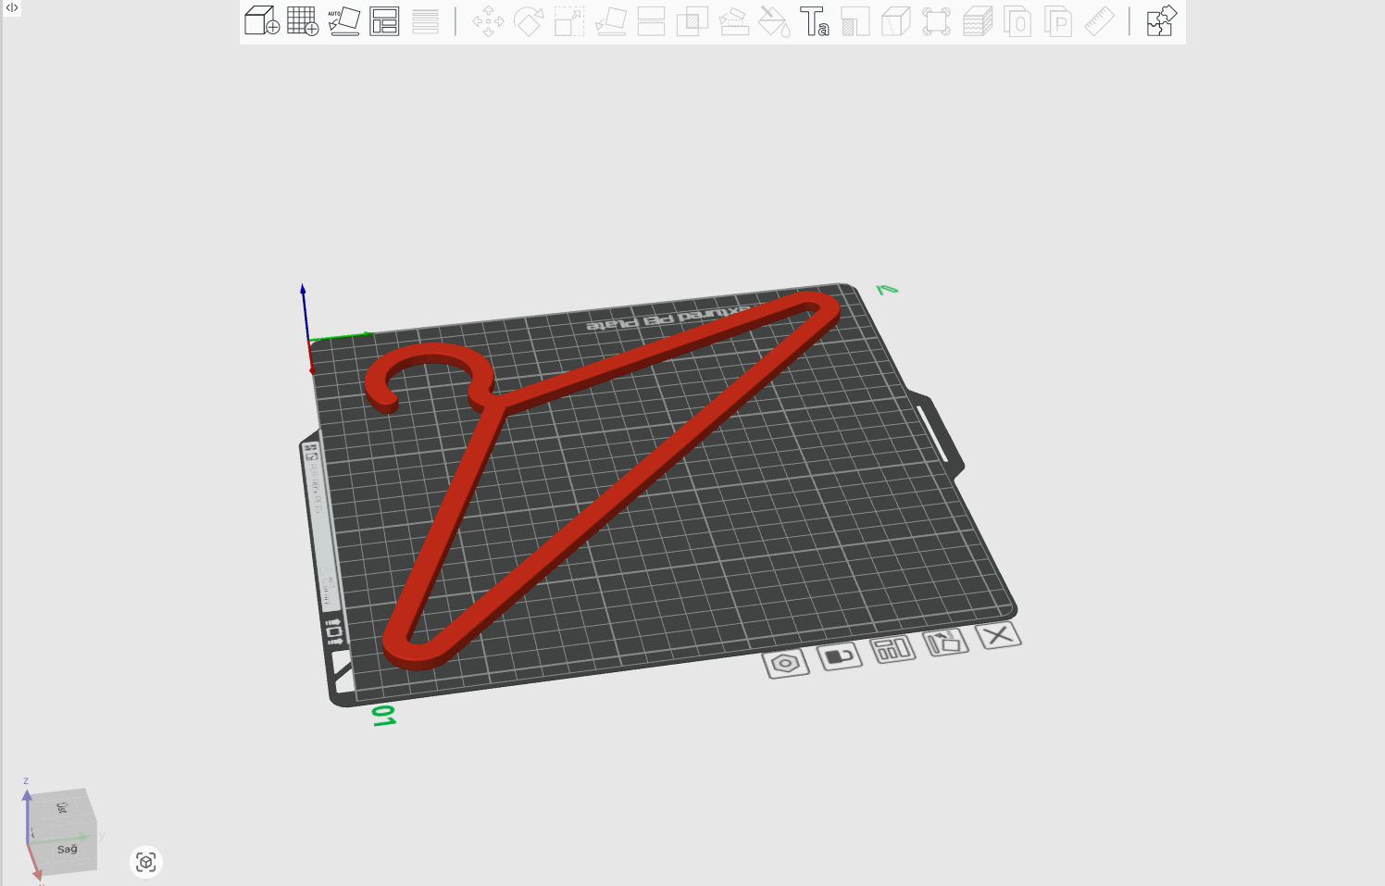Select the ruler Measure tool
1385x886 pixels.
click(x=1099, y=21)
